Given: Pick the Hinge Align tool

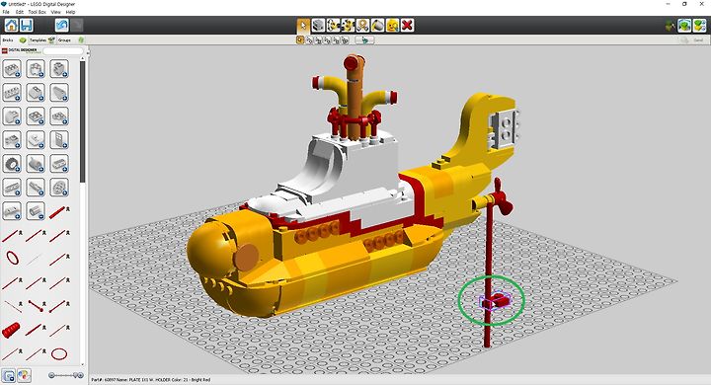Looking at the screenshot, I should [349, 26].
